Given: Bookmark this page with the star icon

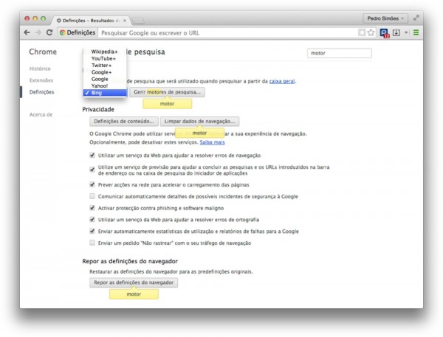Looking at the screenshot, I should pyautogui.click(x=371, y=32).
